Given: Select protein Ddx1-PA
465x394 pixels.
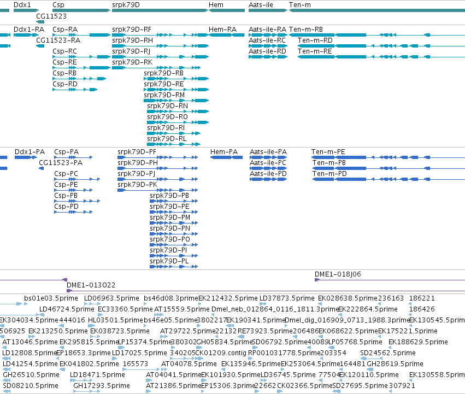Looking at the screenshot, I should [x=30, y=152].
